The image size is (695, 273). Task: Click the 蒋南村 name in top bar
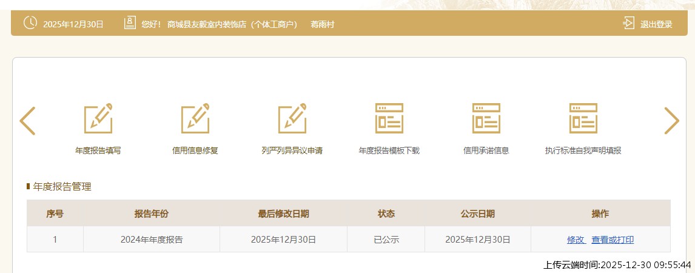tap(323, 24)
